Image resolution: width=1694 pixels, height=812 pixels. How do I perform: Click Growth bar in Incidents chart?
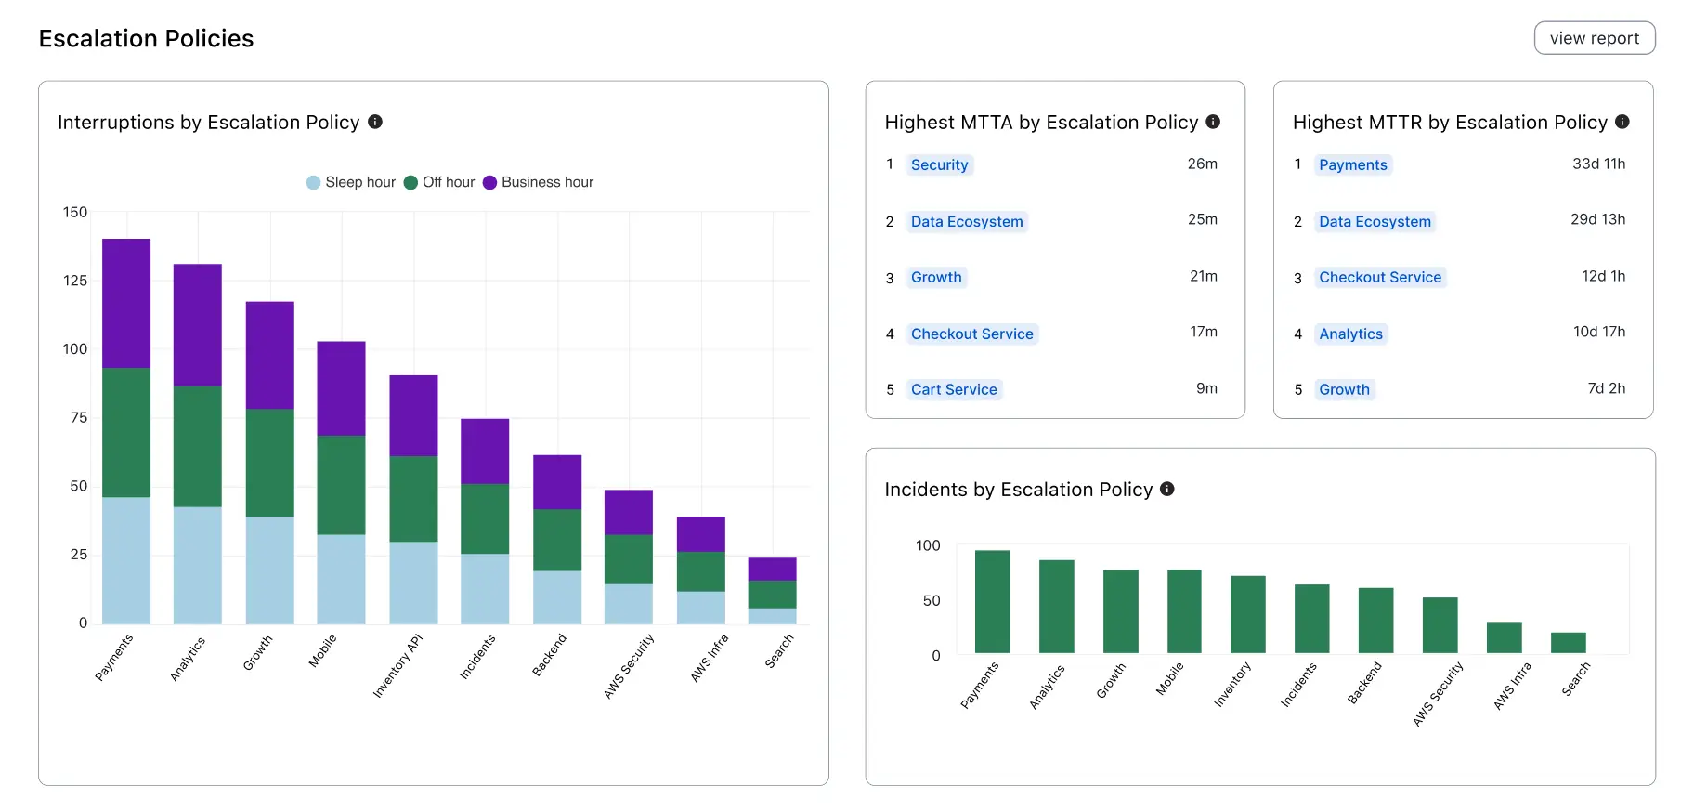click(x=1121, y=611)
